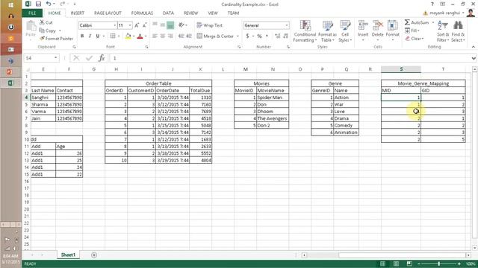
Task: Toggle Bold formatting
Action: tap(82, 36)
